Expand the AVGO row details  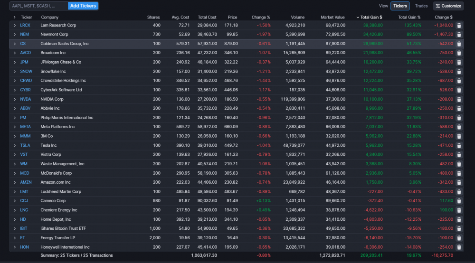[15, 53]
